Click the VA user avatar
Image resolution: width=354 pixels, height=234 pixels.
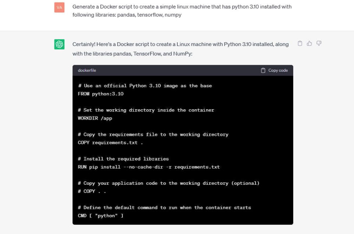[x=59, y=7]
